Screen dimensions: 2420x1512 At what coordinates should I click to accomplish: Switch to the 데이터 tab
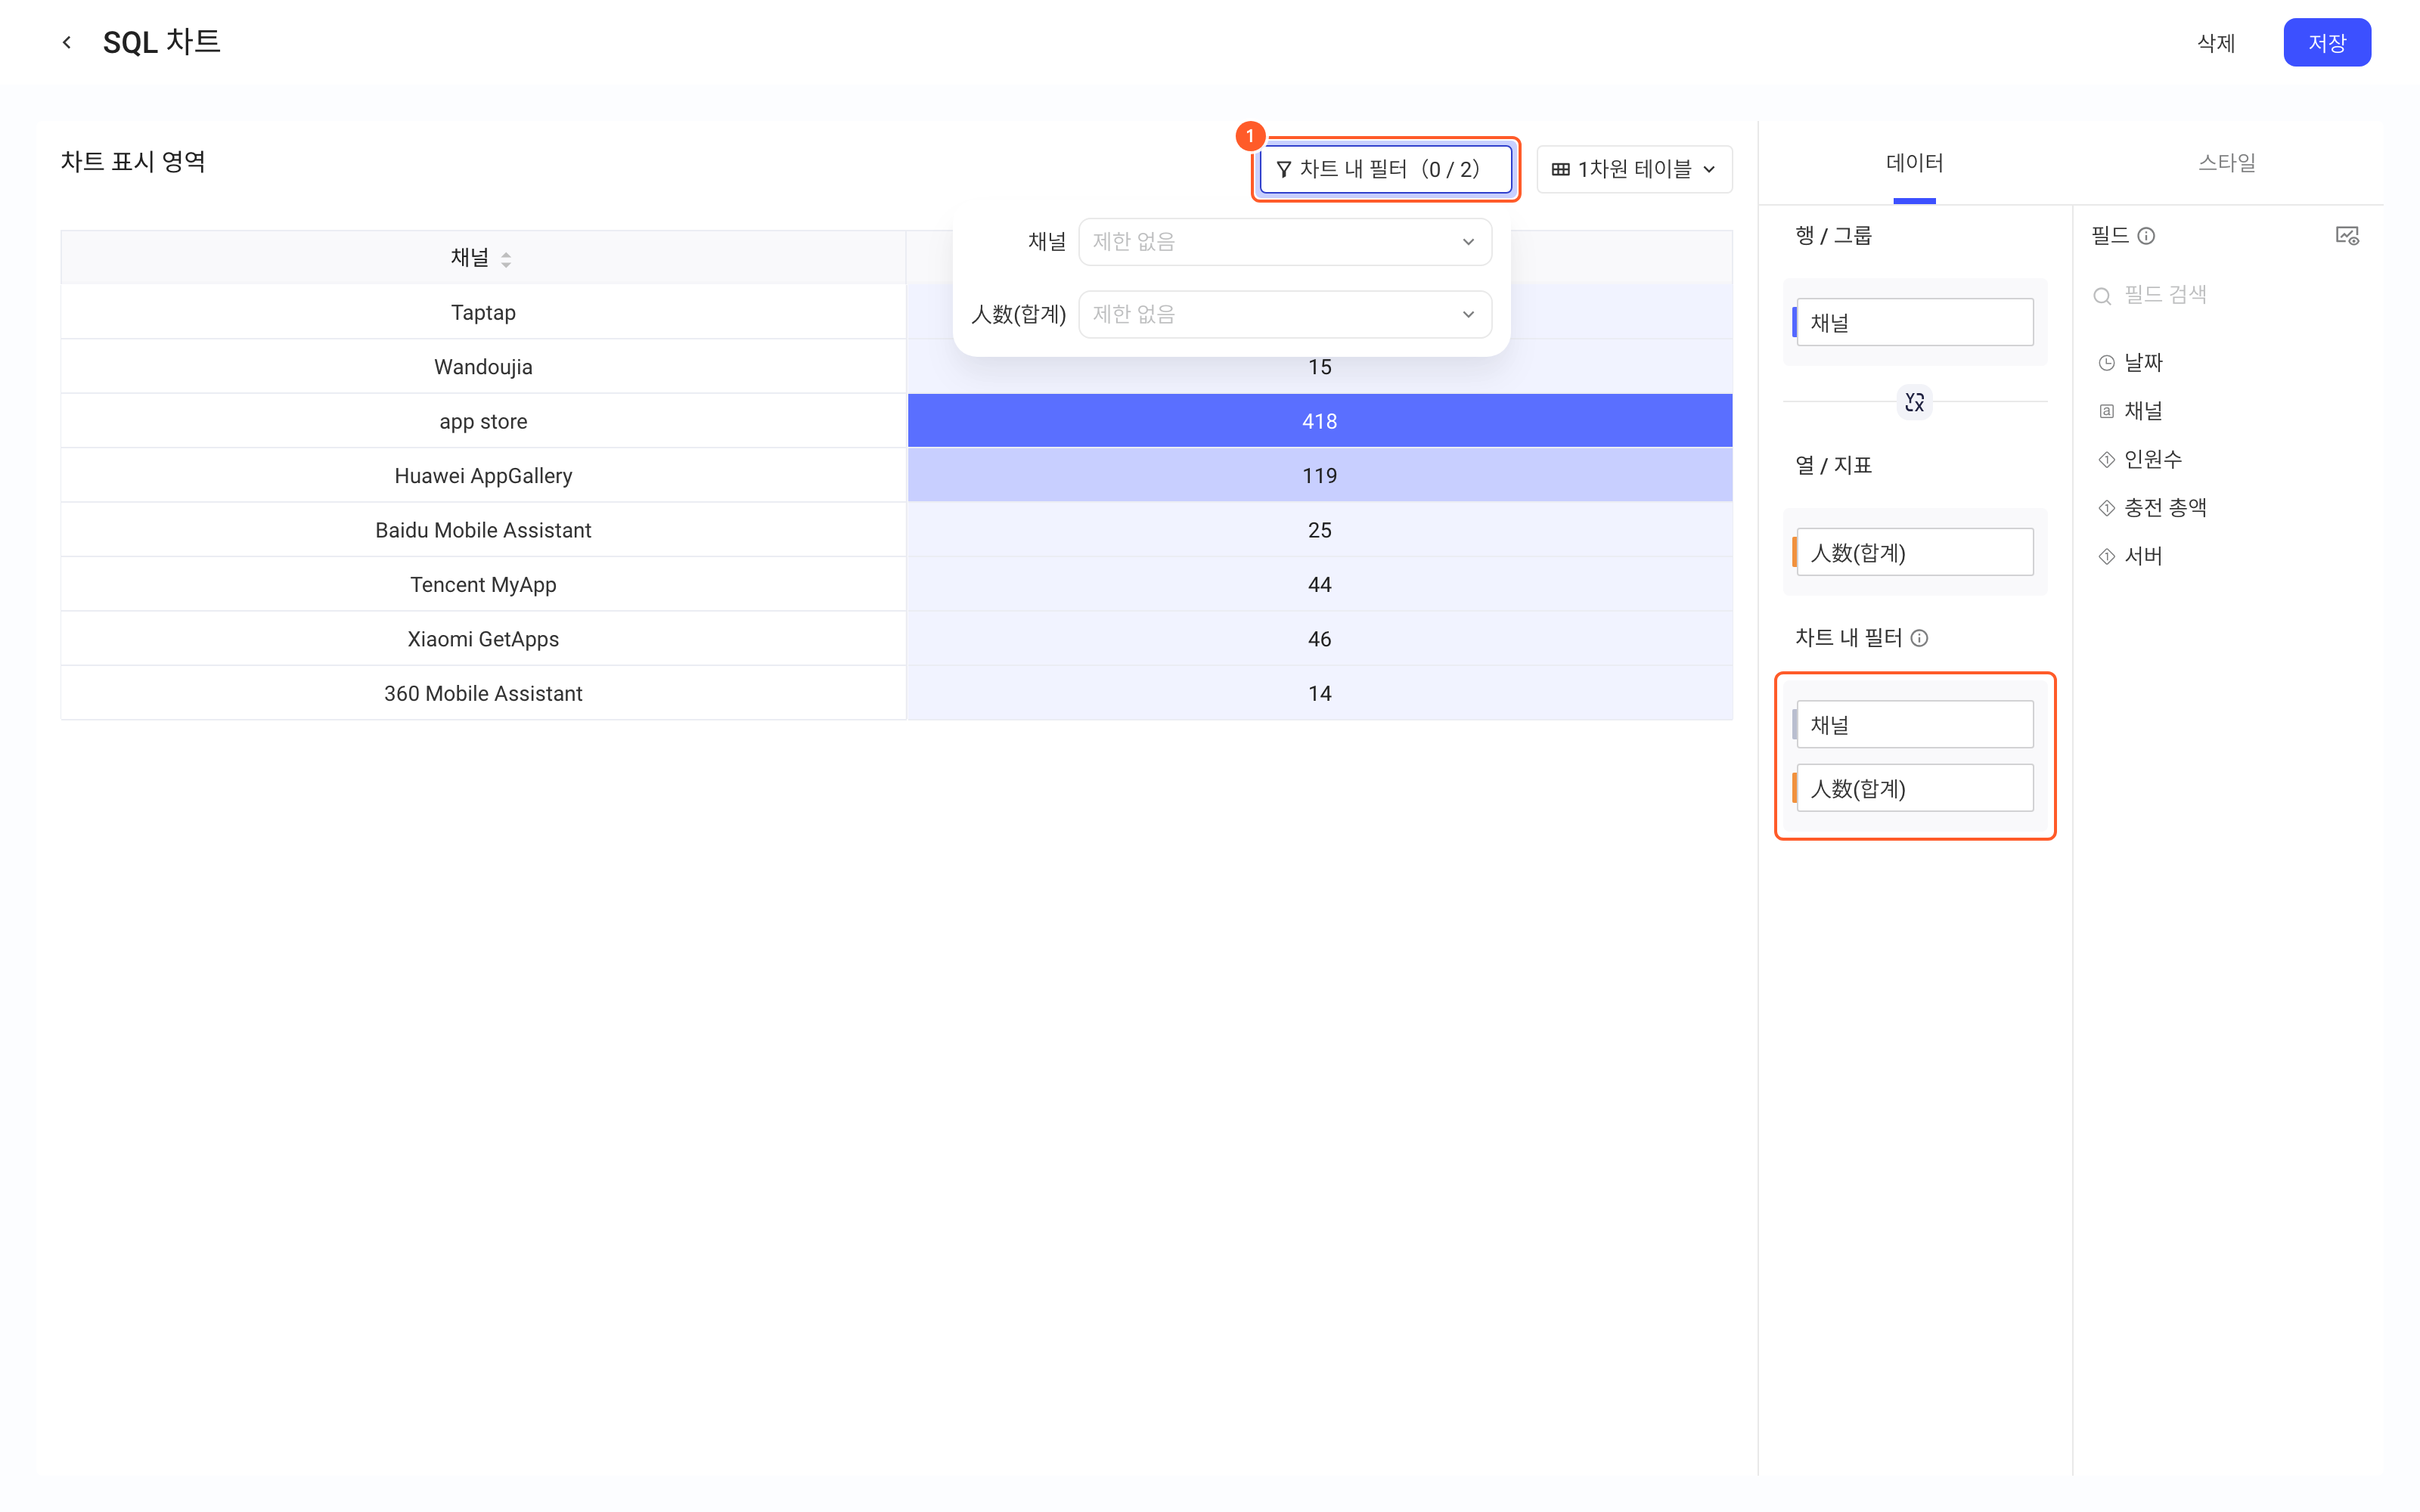click(x=1914, y=163)
